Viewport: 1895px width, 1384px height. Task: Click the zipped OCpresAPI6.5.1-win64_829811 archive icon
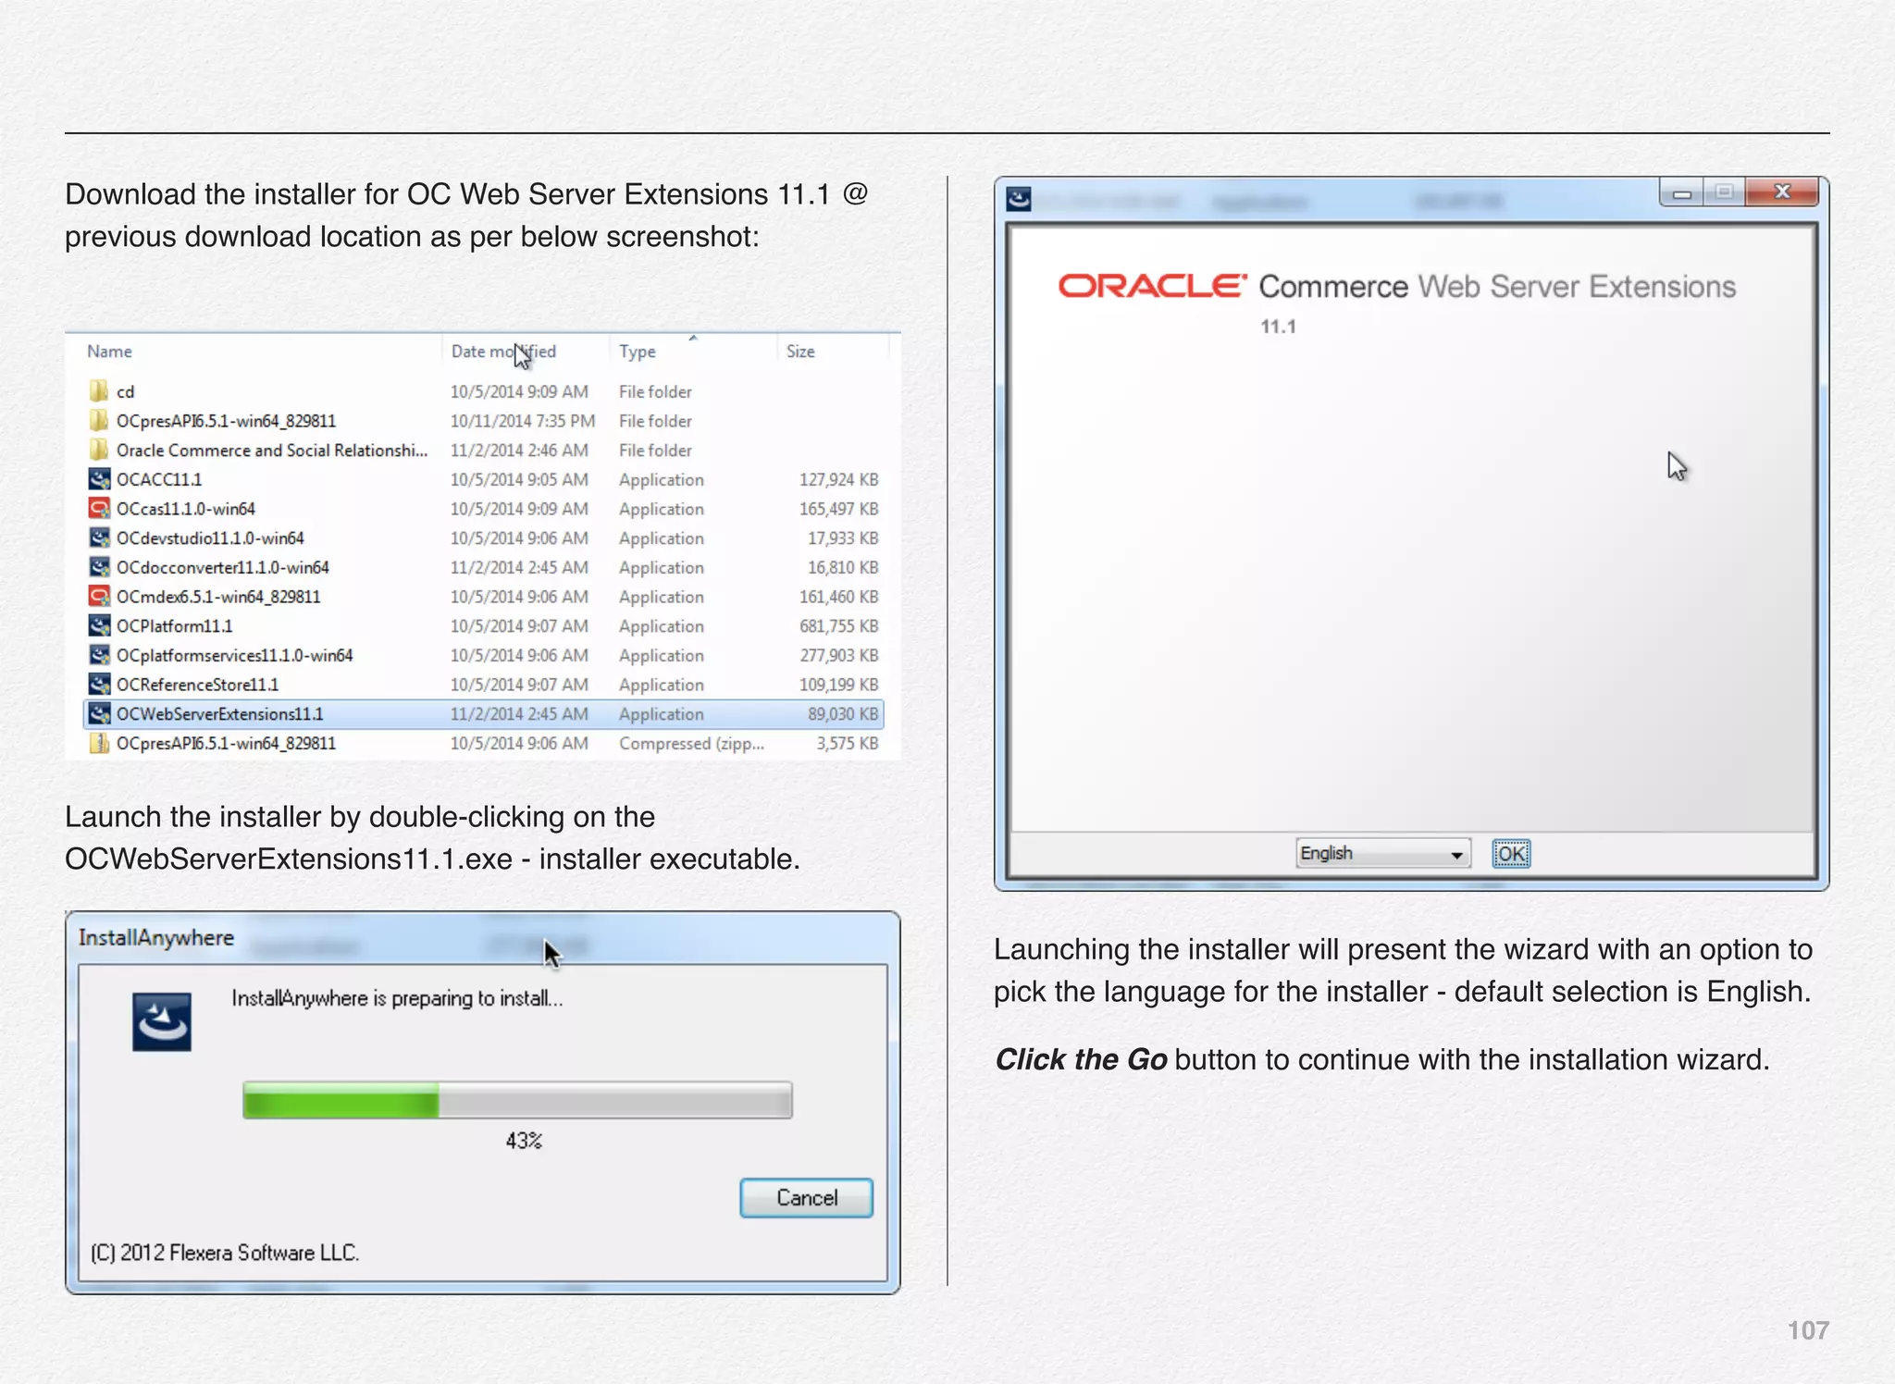click(99, 743)
